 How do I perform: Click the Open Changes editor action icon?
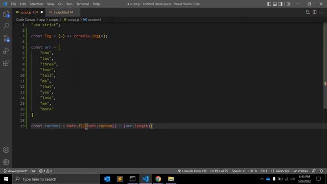point(308,12)
